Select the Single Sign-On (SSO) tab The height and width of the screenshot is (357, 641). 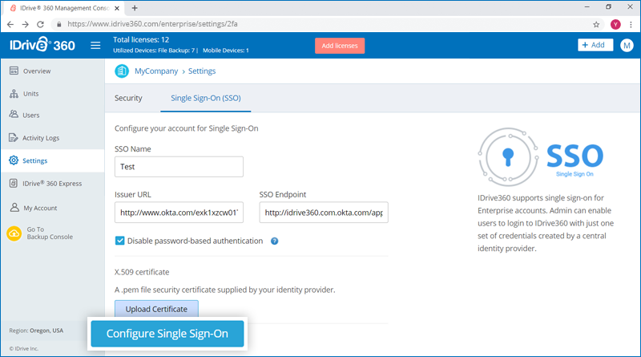coord(206,98)
